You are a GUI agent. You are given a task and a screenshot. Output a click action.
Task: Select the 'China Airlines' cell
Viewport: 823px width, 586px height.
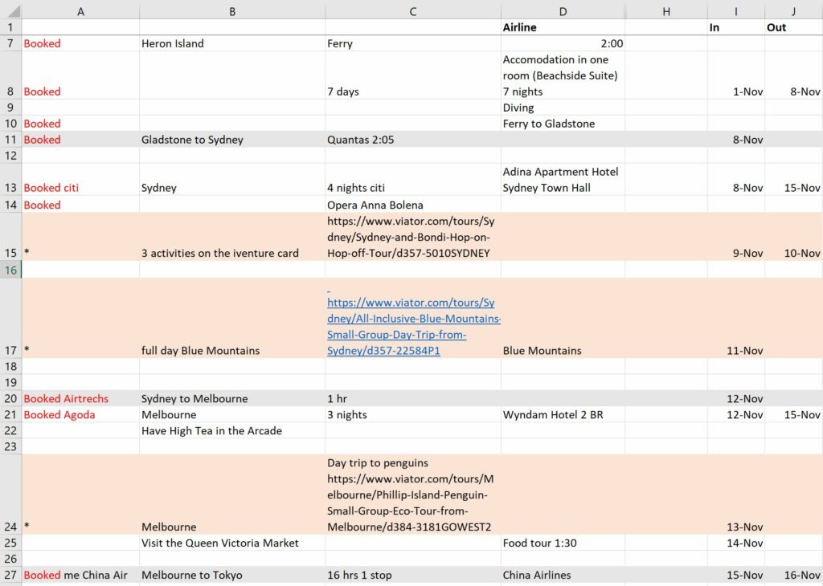[563, 575]
